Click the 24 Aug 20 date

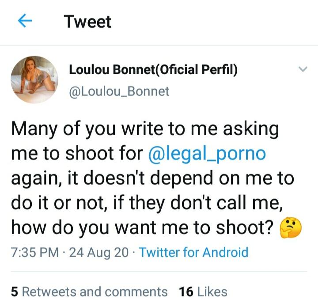[x=99, y=252]
